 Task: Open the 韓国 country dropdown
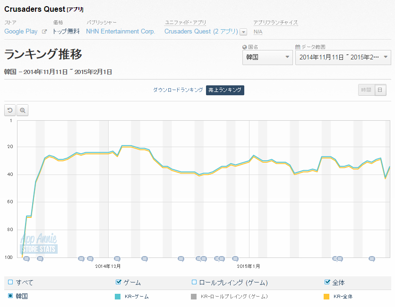[x=268, y=58]
